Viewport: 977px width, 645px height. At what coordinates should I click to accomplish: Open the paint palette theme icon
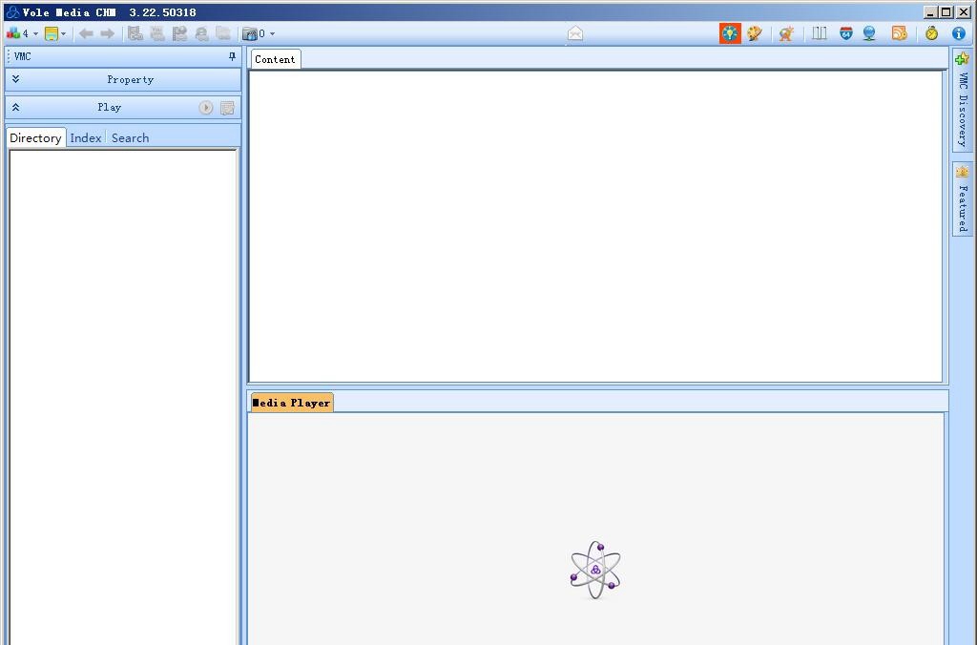(x=755, y=33)
